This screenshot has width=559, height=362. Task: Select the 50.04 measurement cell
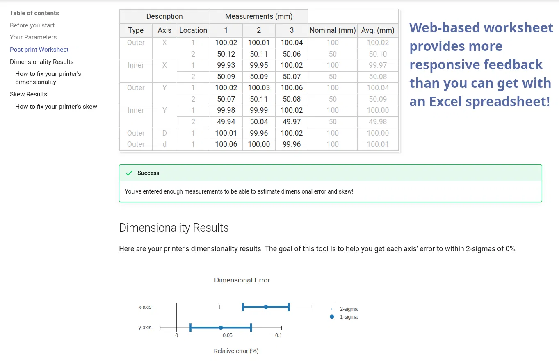click(259, 122)
